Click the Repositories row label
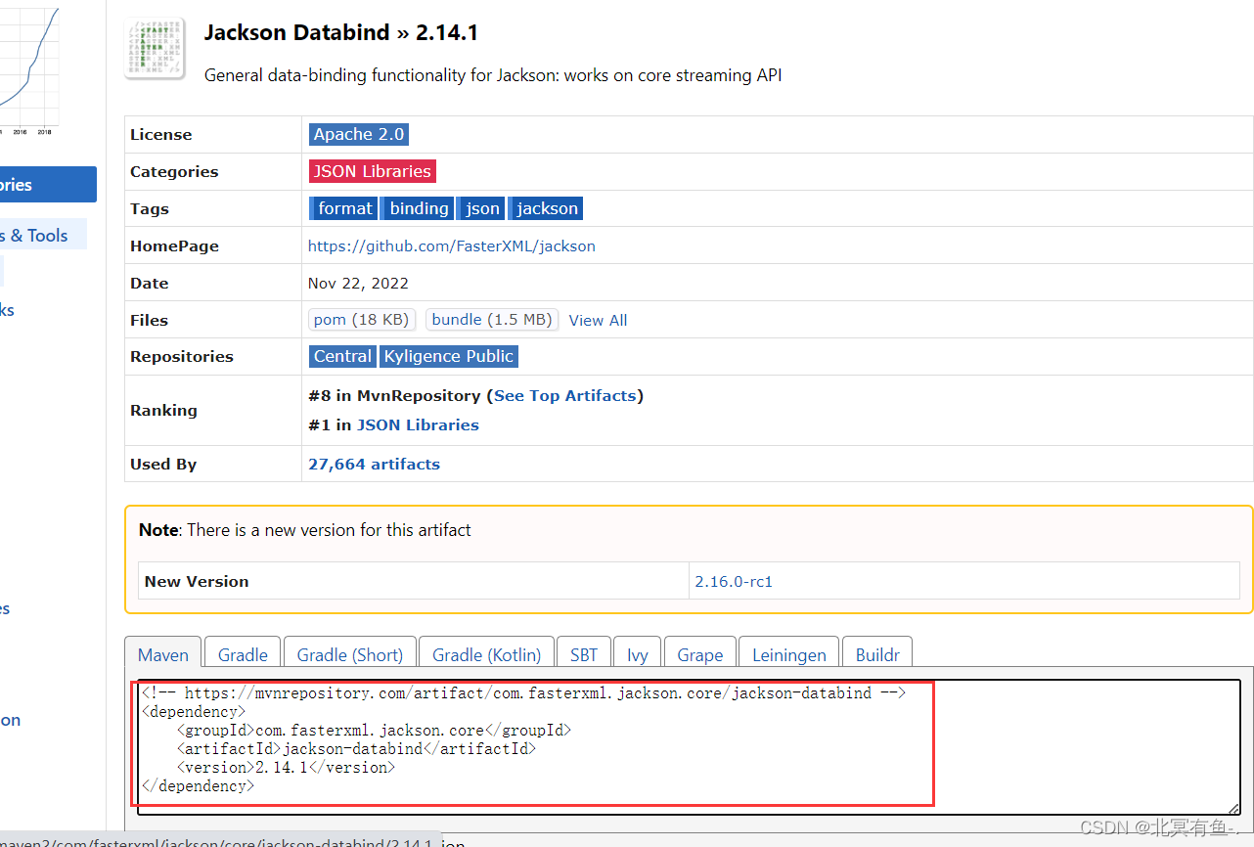This screenshot has width=1254, height=847. point(182,356)
